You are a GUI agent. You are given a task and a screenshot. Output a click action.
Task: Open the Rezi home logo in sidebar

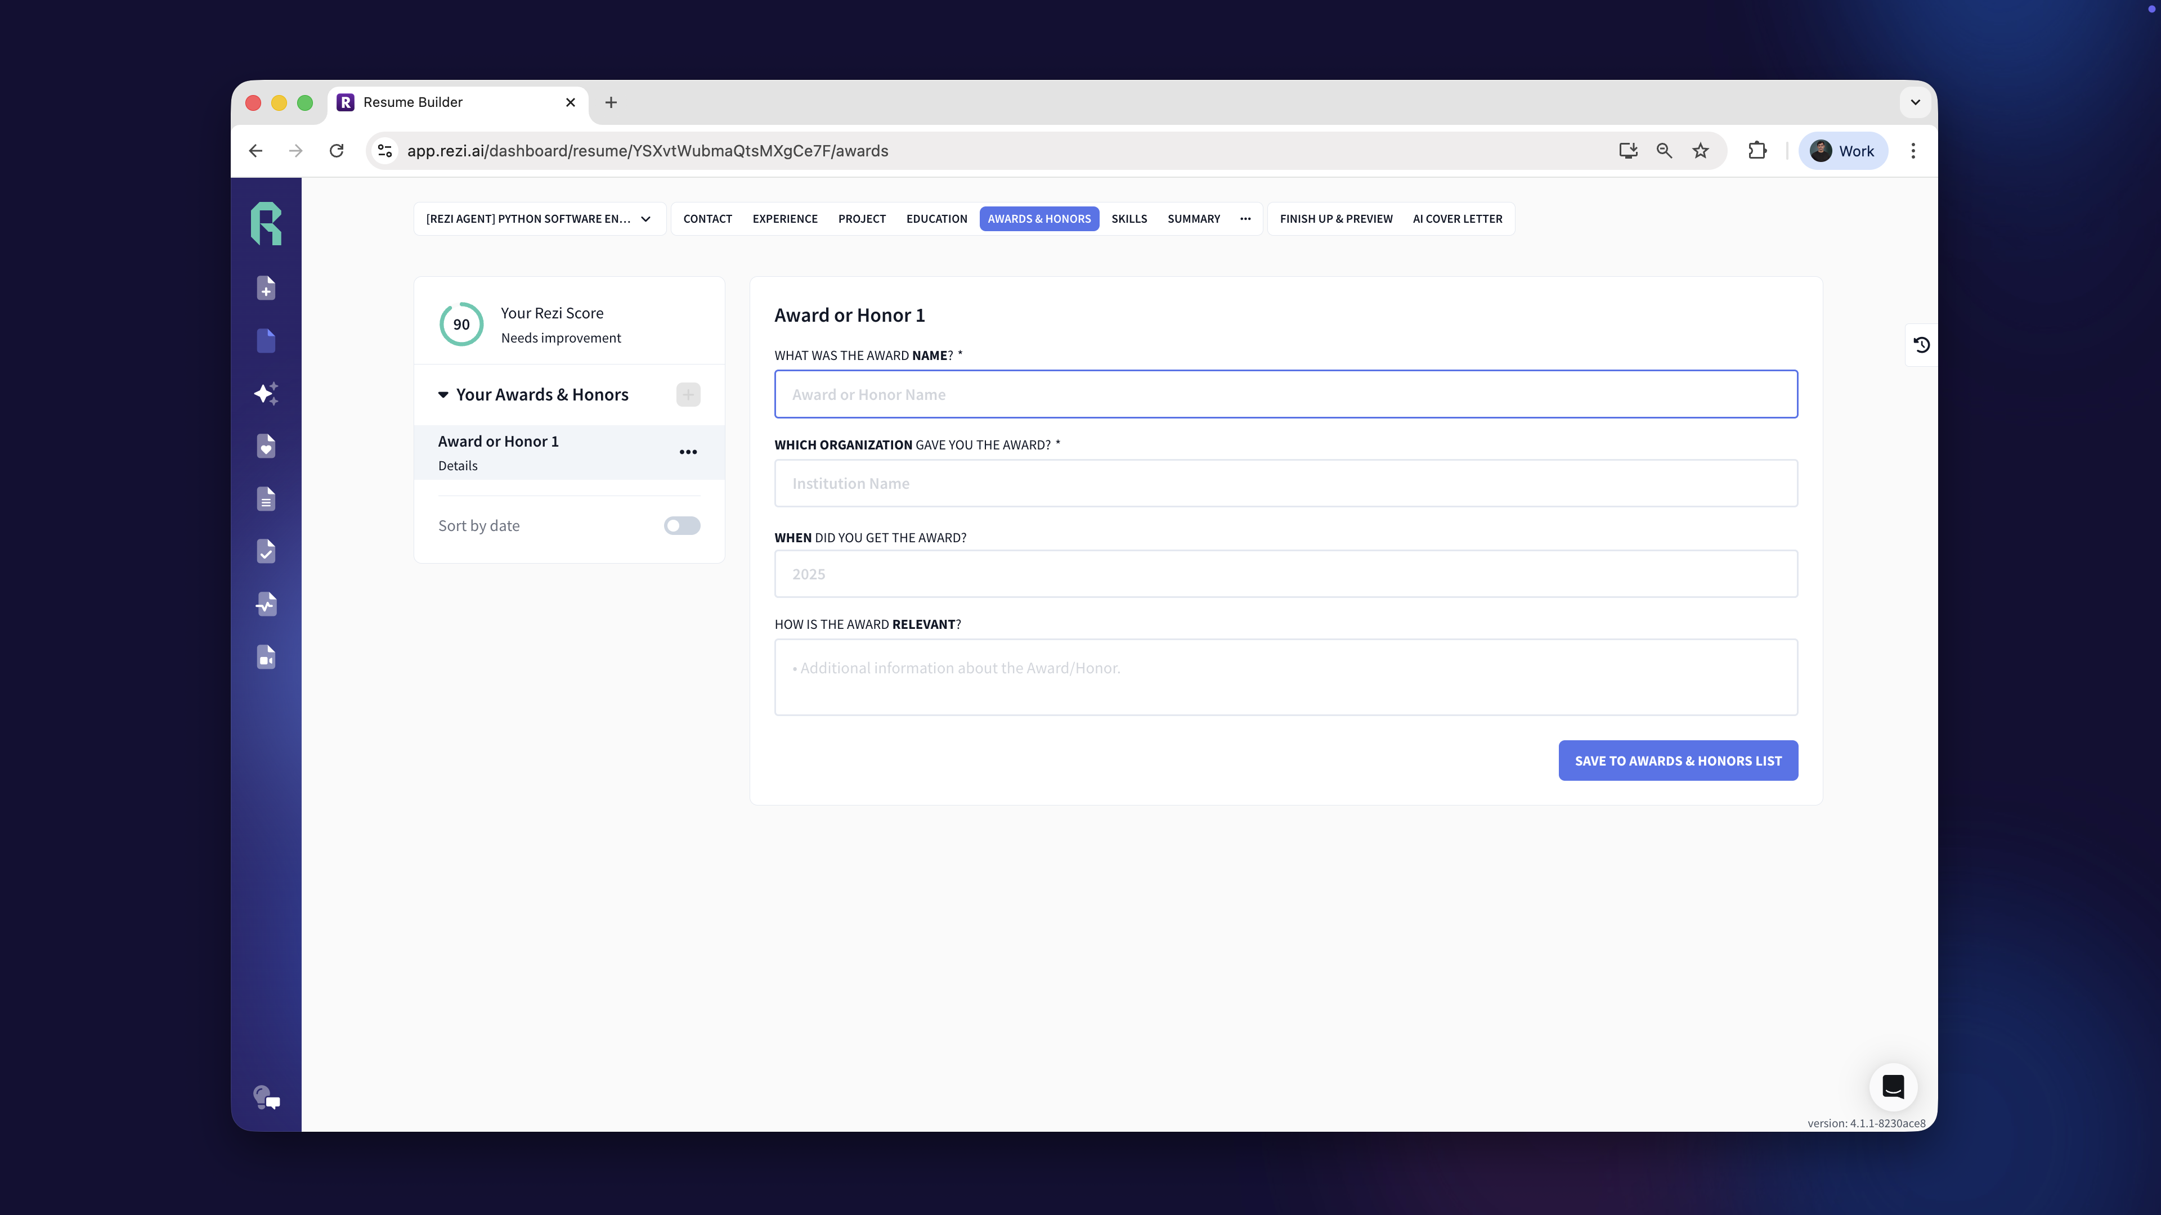click(266, 223)
